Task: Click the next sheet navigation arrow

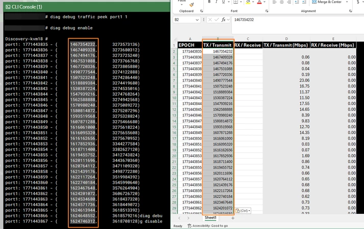Action: click(188, 218)
